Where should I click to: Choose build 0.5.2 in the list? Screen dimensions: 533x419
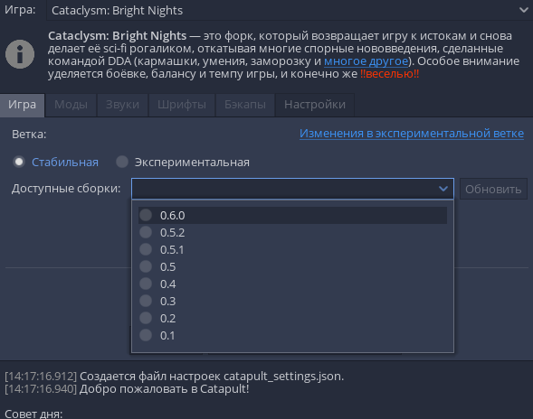pos(292,232)
